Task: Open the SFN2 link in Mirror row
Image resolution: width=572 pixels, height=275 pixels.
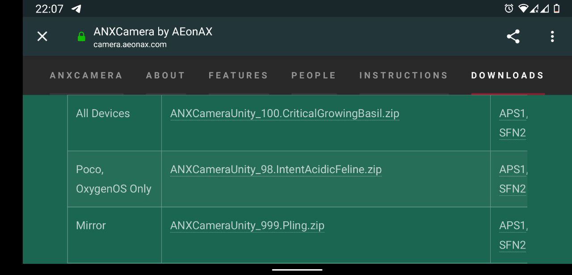Action: [513, 245]
